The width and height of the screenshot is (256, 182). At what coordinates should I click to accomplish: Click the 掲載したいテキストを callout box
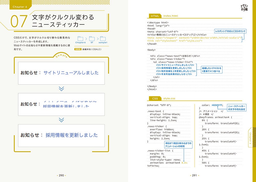click(212, 70)
